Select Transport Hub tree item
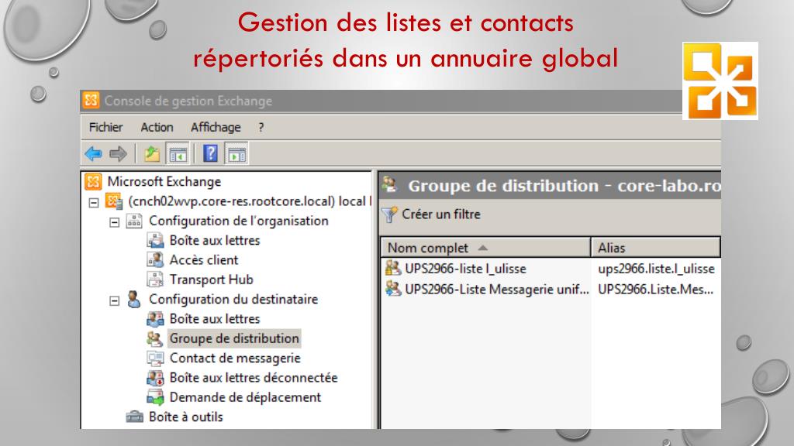The height and width of the screenshot is (446, 794). point(211,280)
